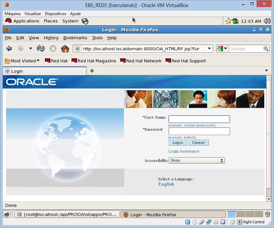Reload the current page

[x=41, y=49]
